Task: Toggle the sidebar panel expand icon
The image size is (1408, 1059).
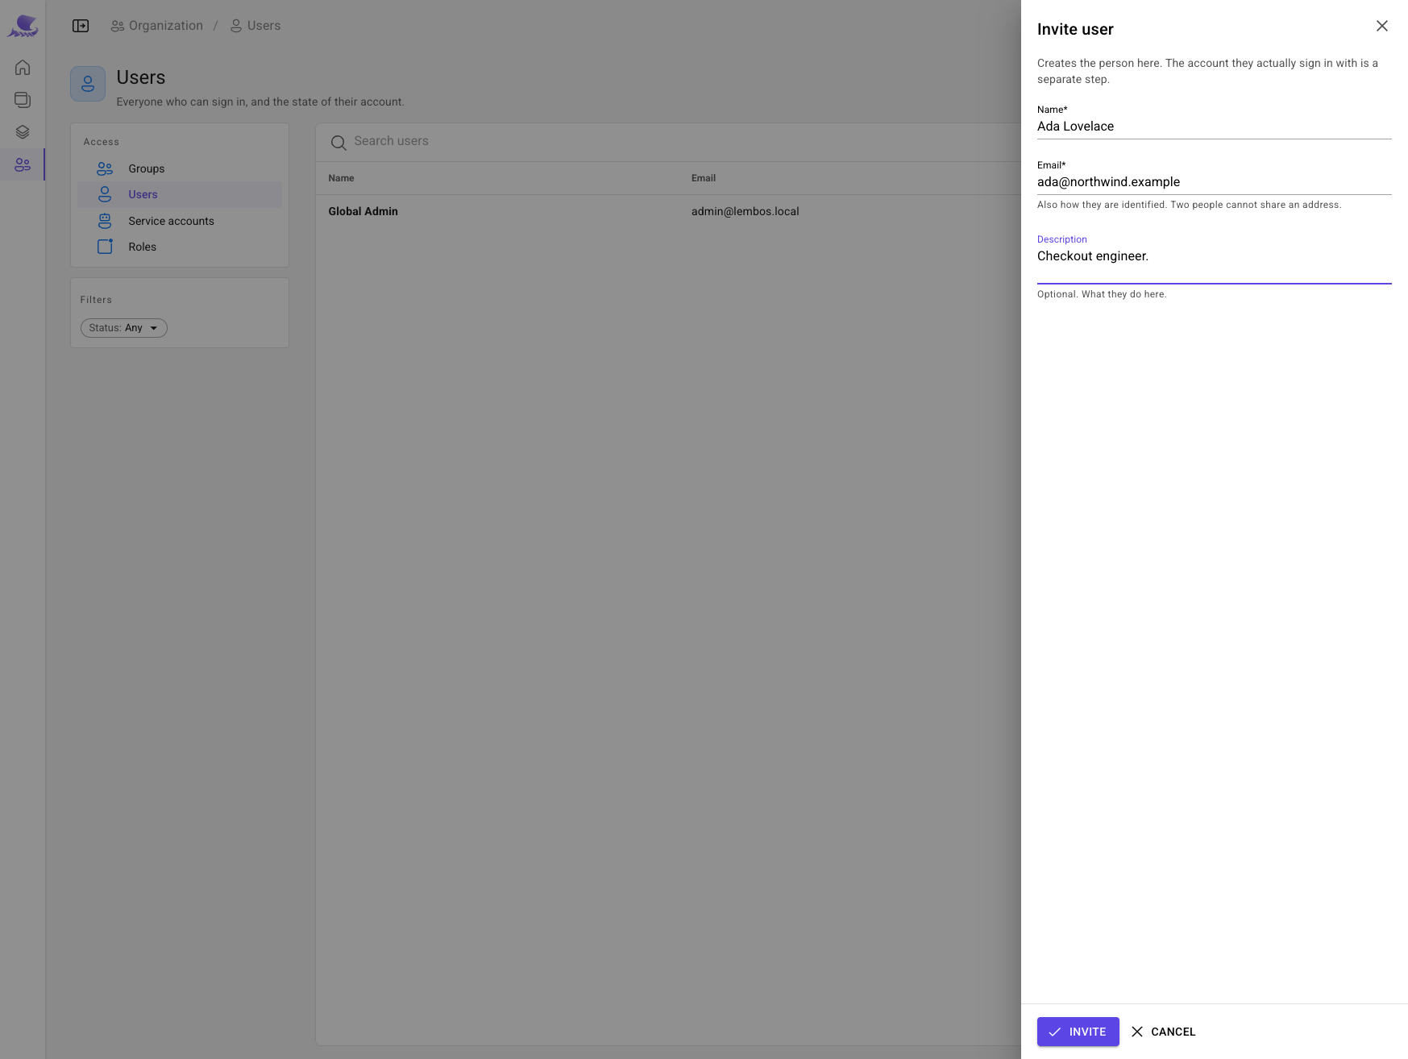Action: tap(81, 26)
